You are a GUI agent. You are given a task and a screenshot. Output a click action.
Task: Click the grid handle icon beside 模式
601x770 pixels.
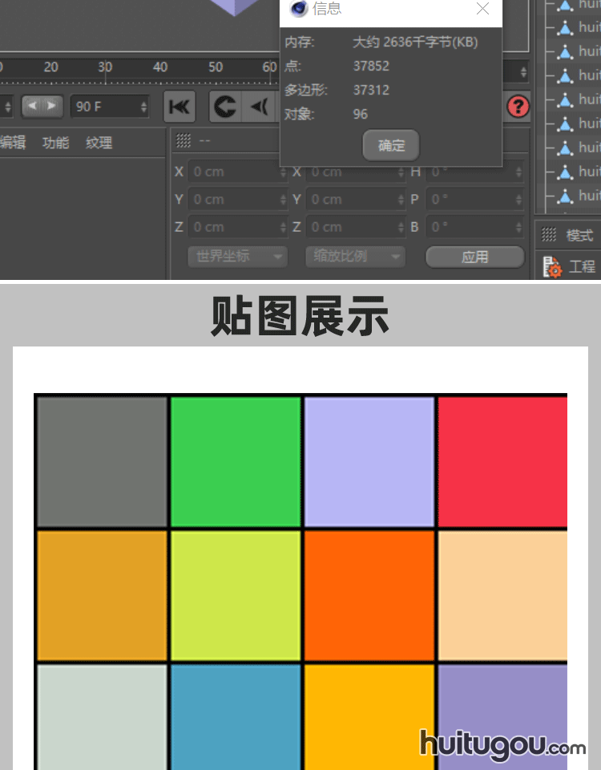(548, 235)
